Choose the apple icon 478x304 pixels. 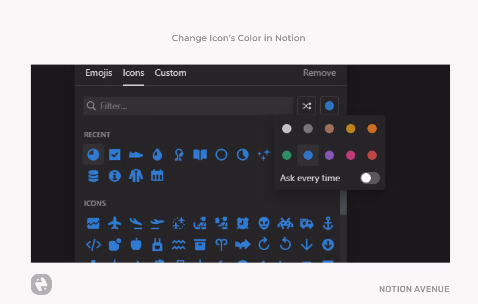(x=136, y=244)
